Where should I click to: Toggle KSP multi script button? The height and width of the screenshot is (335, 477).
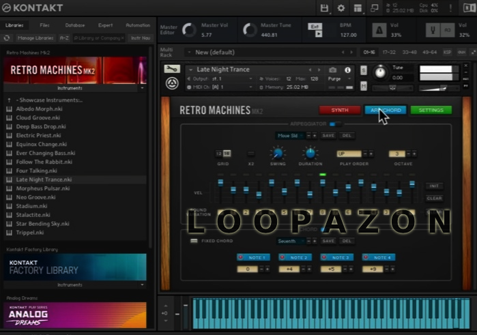point(447,53)
